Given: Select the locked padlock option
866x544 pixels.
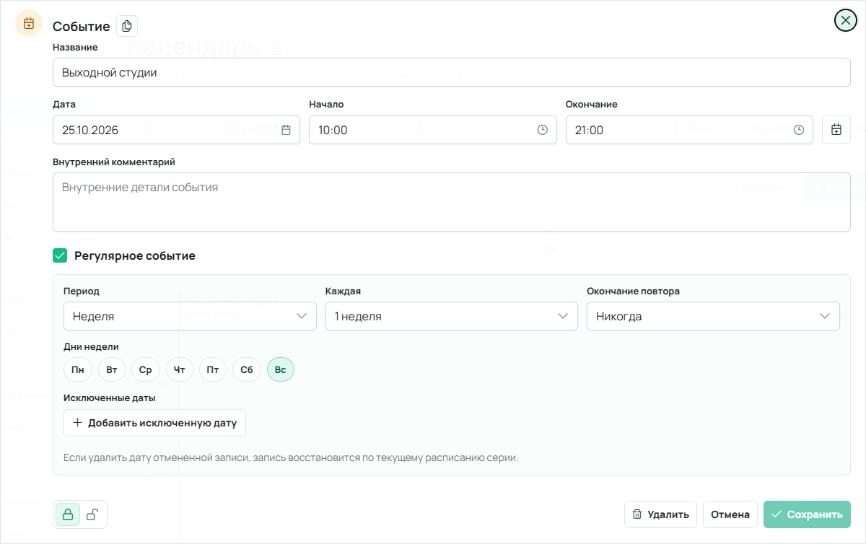Looking at the screenshot, I should pyautogui.click(x=68, y=514).
